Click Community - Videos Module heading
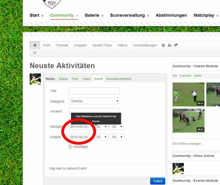 [195, 66]
